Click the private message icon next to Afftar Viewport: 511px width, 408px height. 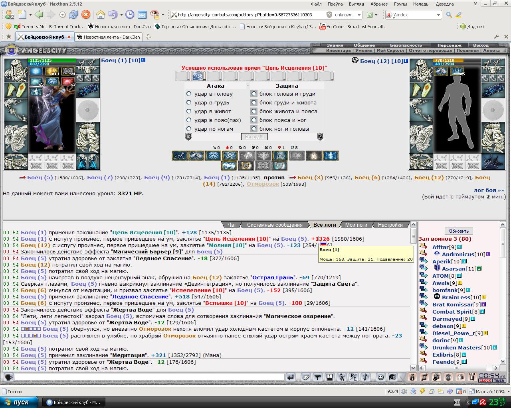coord(424,247)
